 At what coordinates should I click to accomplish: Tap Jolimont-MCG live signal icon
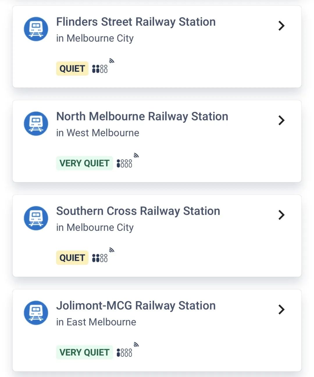click(136, 344)
